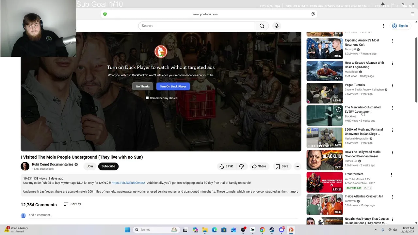The width and height of the screenshot is (418, 235).
Task: Click the DuckDuckGo fire button
Action: [x=383, y=4]
